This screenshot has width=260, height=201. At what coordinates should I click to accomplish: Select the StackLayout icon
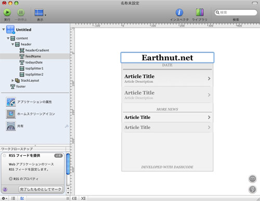click(x=17, y=81)
